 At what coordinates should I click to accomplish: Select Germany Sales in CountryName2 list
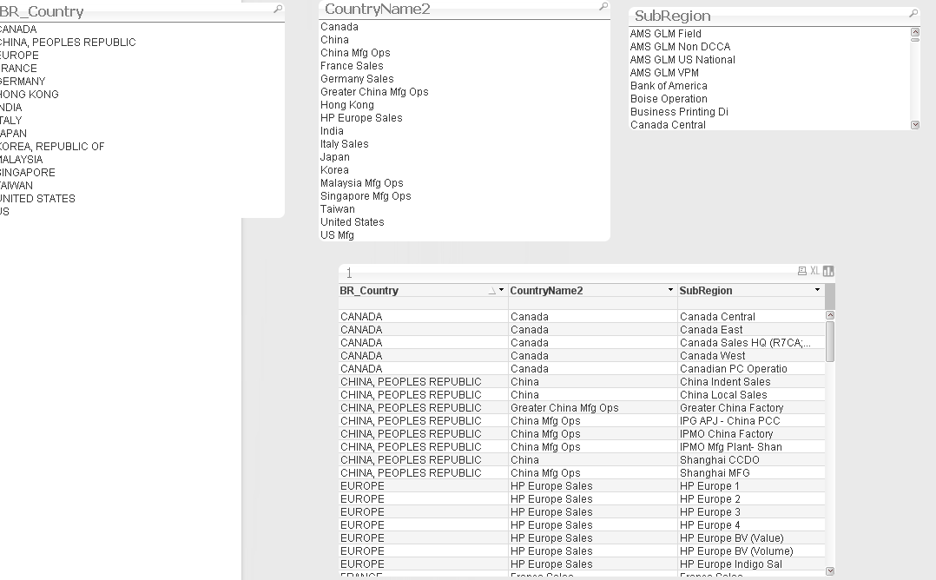tap(357, 79)
